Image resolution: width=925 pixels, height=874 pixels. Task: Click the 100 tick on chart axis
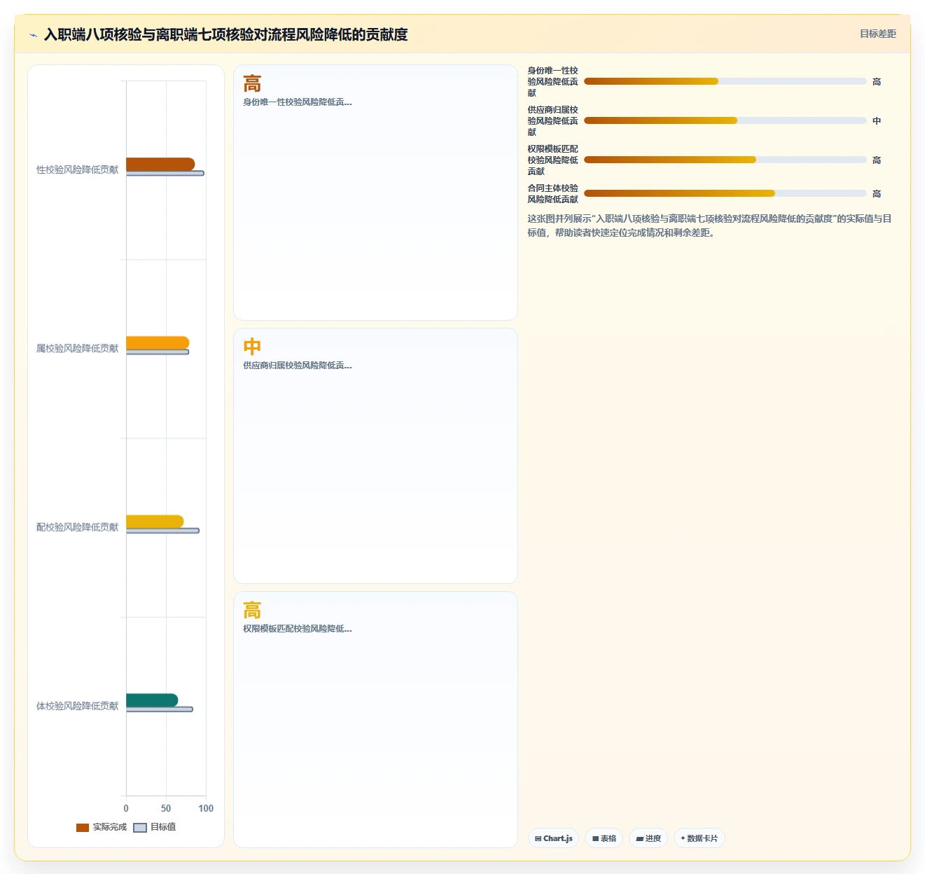coord(206,808)
